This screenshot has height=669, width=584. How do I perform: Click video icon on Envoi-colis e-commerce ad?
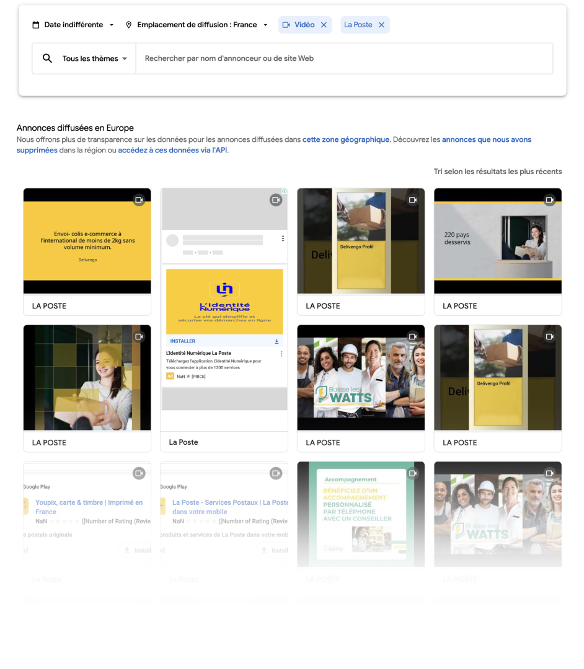coord(139,199)
